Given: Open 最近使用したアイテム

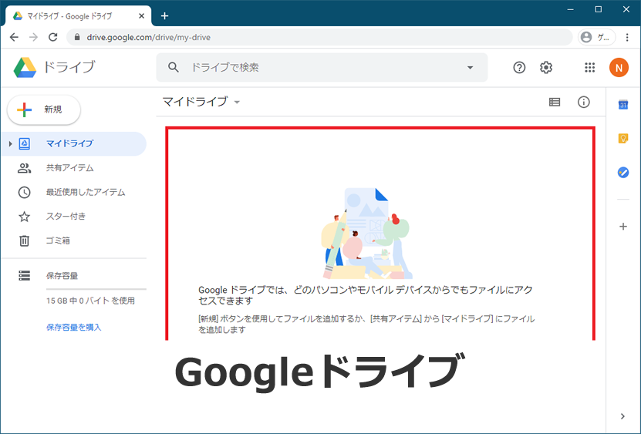Looking at the screenshot, I should click(73, 192).
